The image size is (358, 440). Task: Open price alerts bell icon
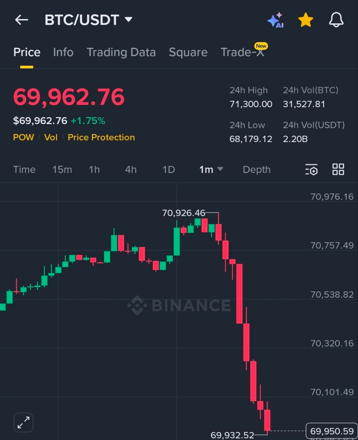pyautogui.click(x=336, y=20)
